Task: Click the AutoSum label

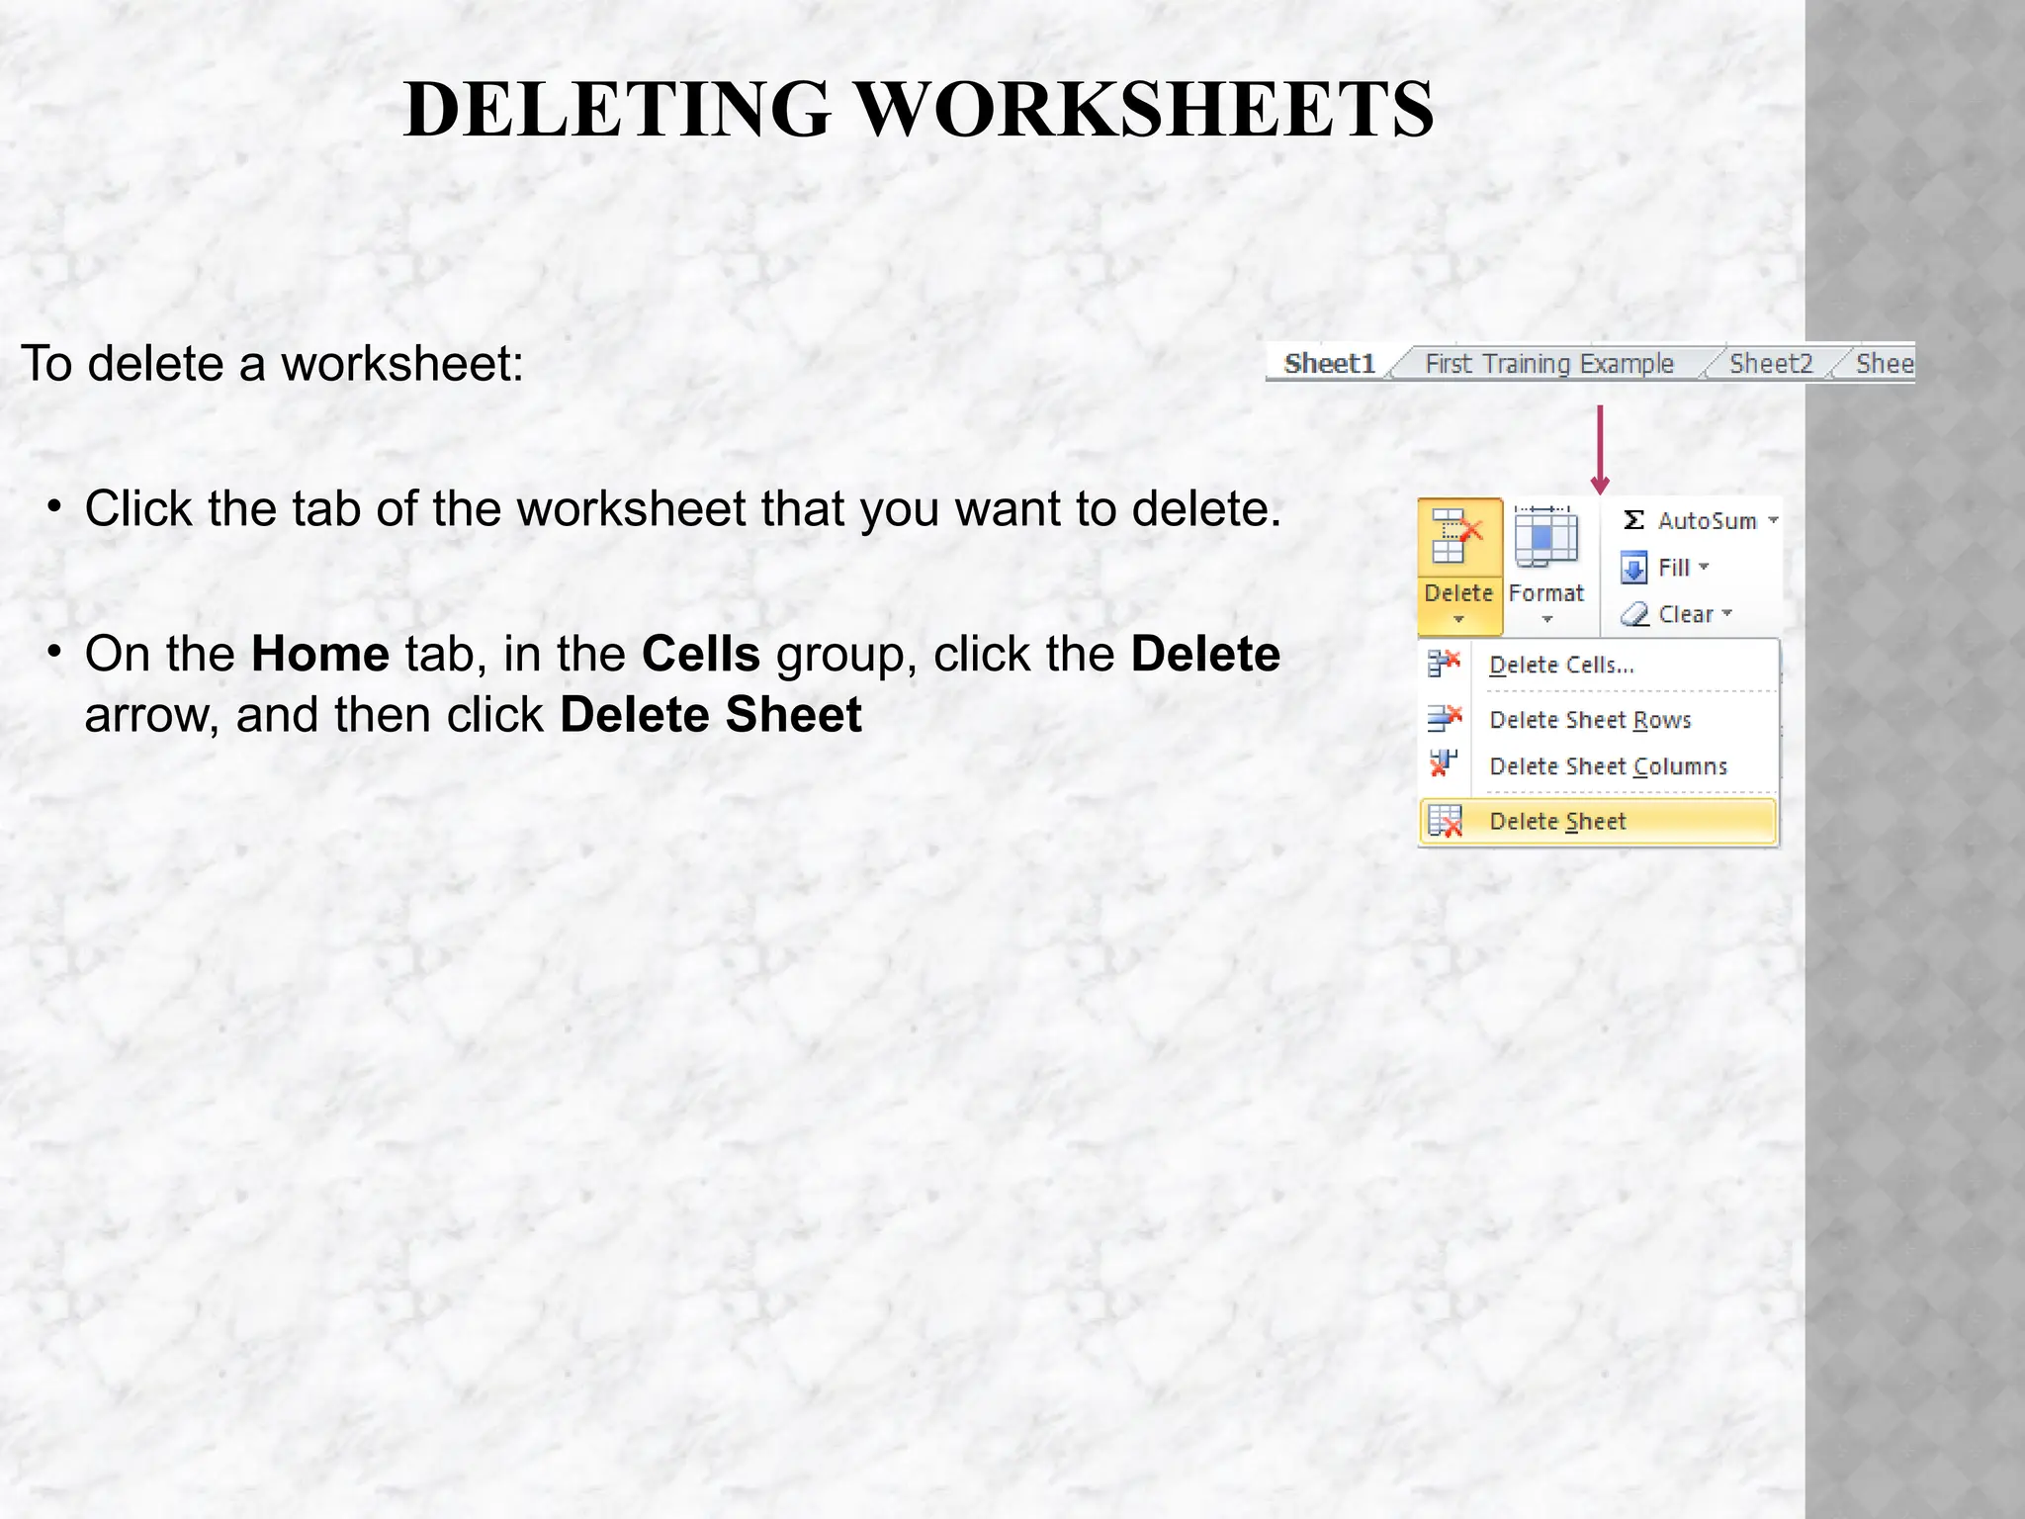Action: point(1708,521)
